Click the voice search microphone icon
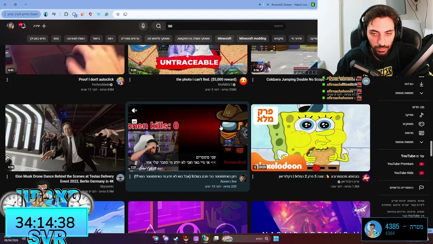 143,26
